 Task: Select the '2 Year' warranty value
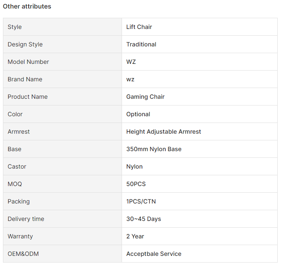pyautogui.click(x=135, y=236)
